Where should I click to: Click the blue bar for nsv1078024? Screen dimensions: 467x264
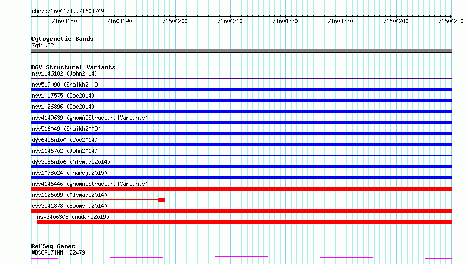click(241, 178)
